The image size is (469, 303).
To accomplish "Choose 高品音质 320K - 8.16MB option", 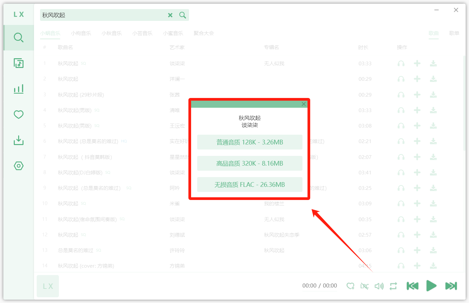I will point(250,163).
